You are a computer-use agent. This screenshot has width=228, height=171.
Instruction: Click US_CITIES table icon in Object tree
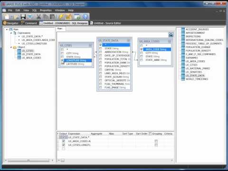19,51
